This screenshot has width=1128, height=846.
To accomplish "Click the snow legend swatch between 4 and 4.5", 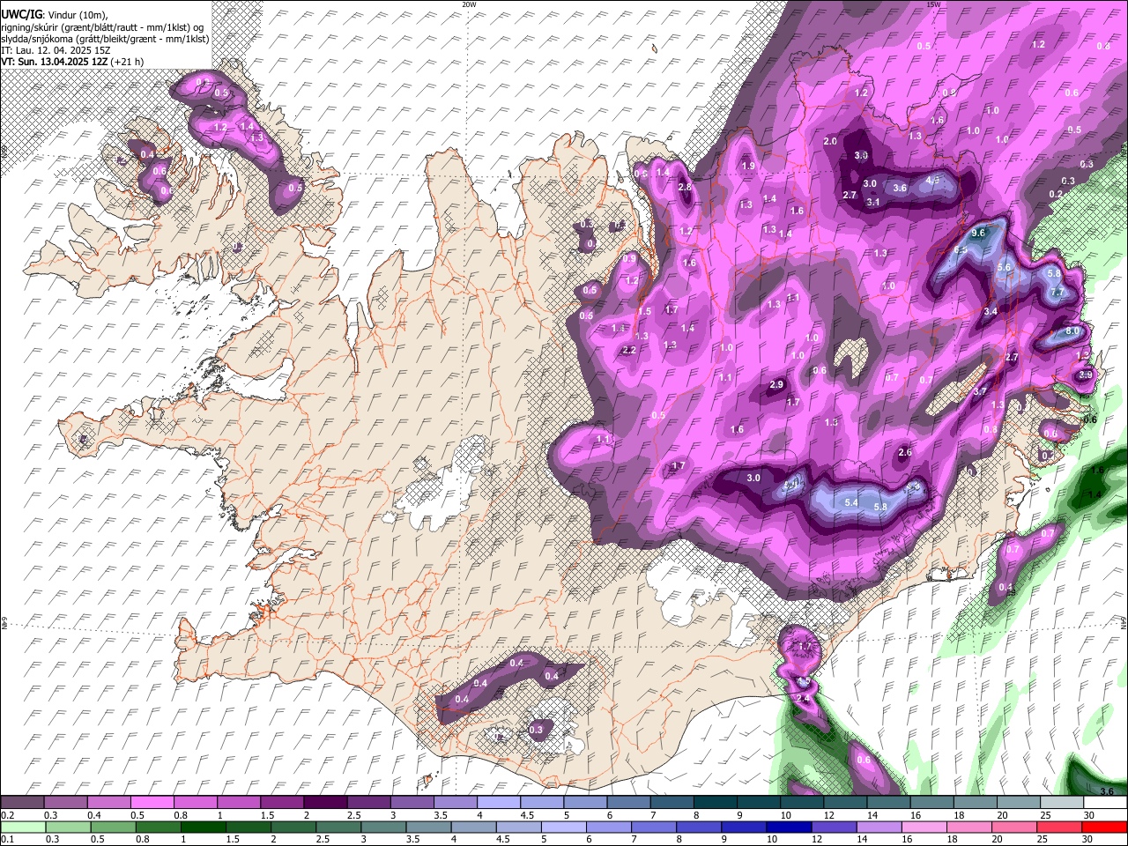I will (x=499, y=803).
